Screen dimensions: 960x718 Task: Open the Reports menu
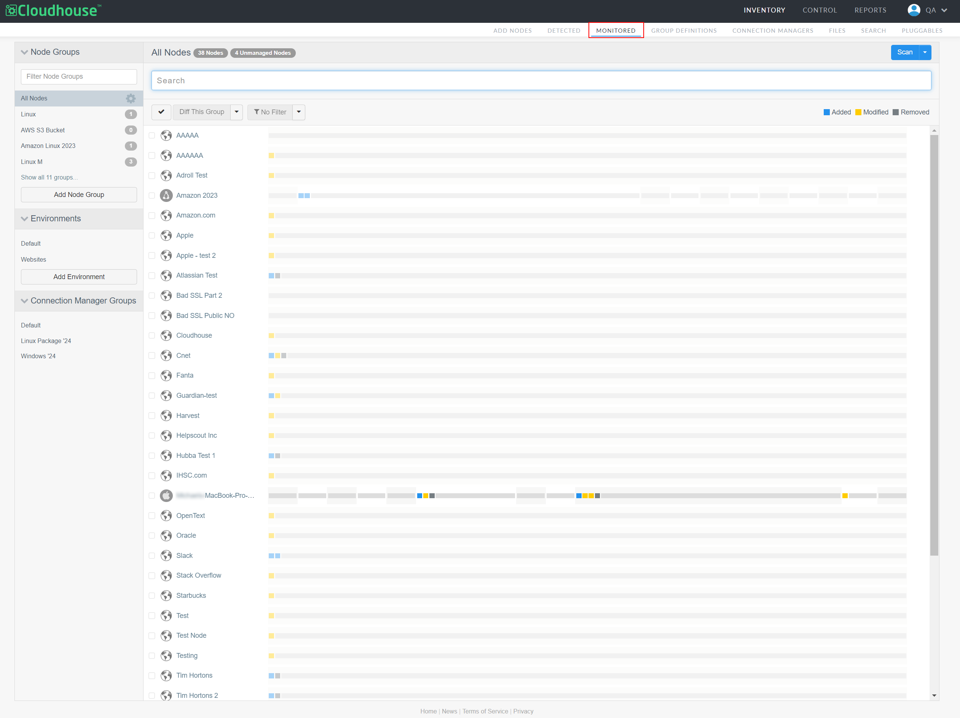(x=870, y=10)
